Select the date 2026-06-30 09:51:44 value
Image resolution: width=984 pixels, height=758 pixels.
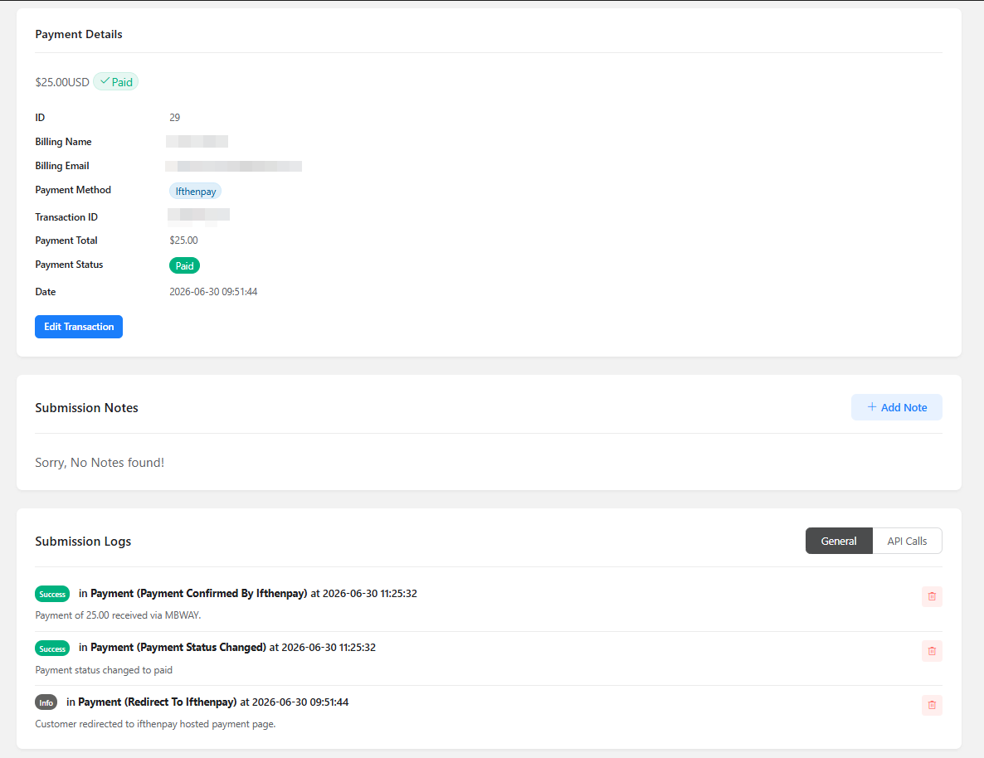[213, 292]
